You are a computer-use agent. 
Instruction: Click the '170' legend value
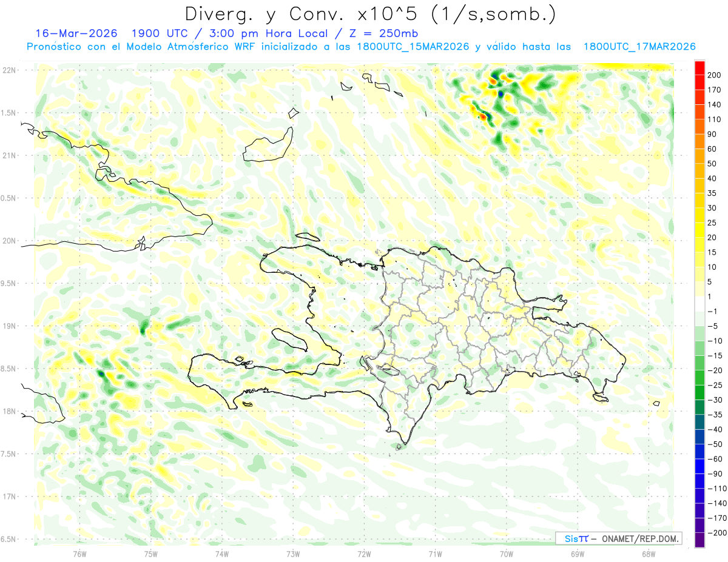pyautogui.click(x=715, y=90)
